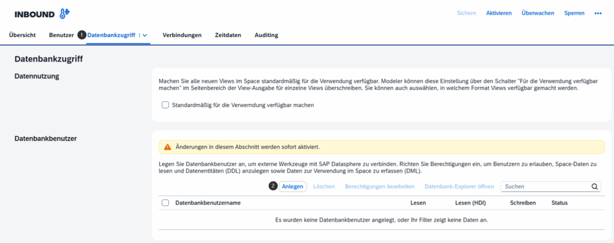Click Berechtigungen bearbeiten

(380, 186)
